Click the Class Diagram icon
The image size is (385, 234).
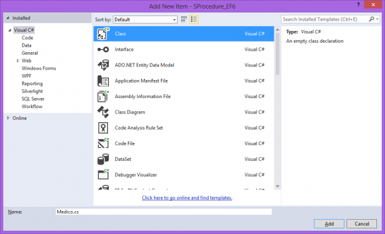pyautogui.click(x=103, y=112)
